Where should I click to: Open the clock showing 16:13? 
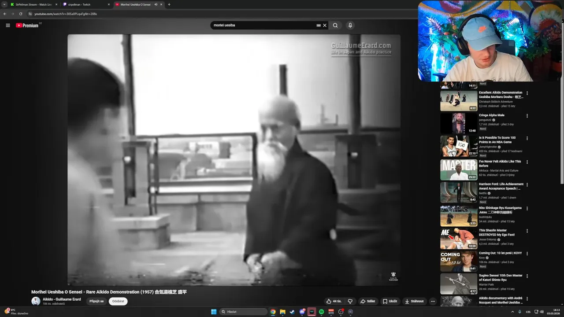coord(553,312)
